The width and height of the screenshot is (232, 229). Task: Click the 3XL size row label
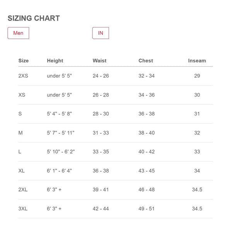(x=23, y=208)
